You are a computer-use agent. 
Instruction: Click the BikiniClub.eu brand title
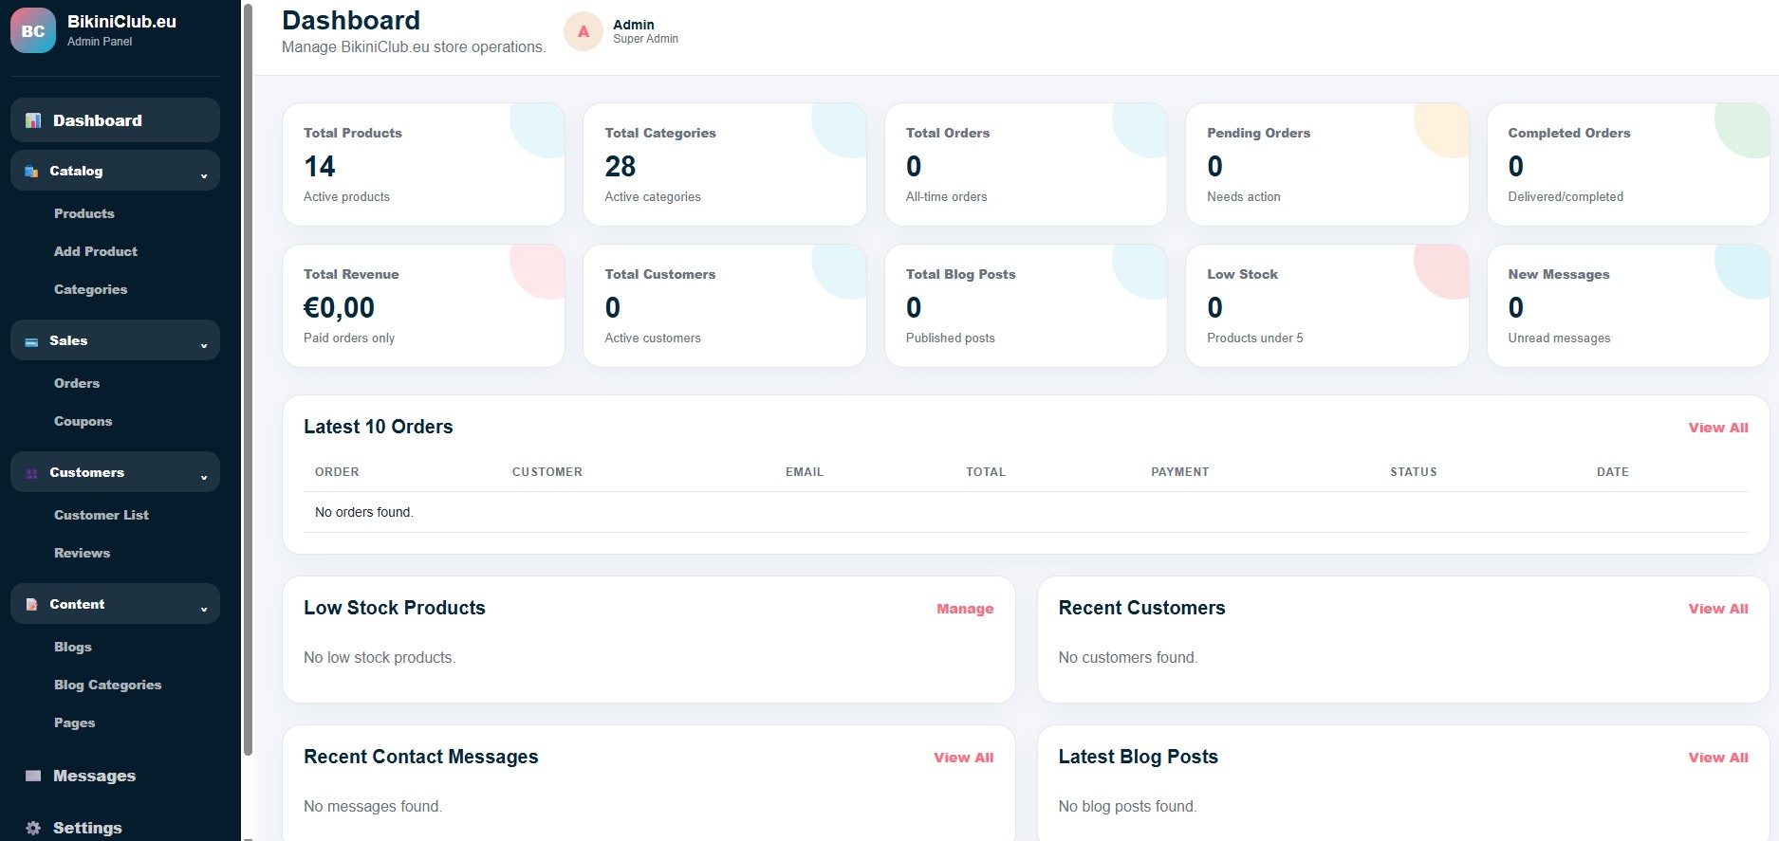(x=121, y=22)
